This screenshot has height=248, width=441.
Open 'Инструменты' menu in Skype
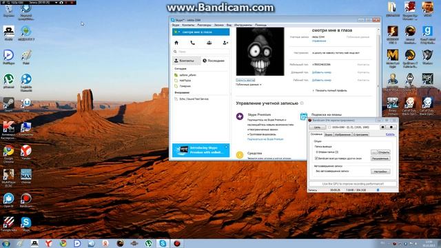click(243, 25)
